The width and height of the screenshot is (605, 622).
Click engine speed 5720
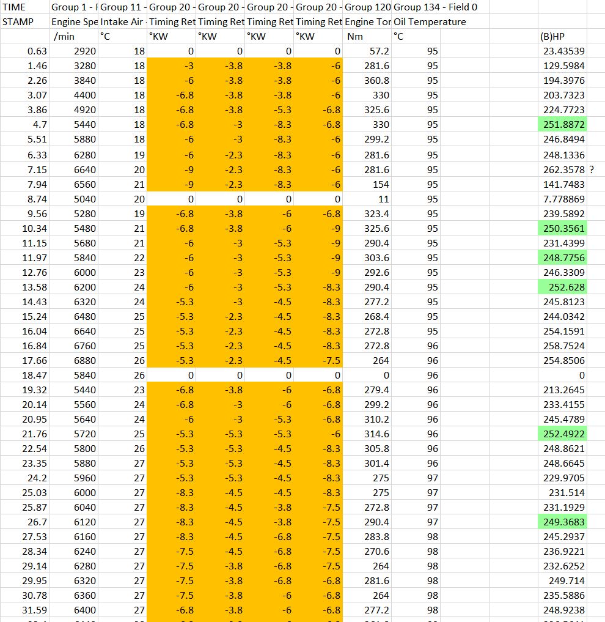pos(74,434)
